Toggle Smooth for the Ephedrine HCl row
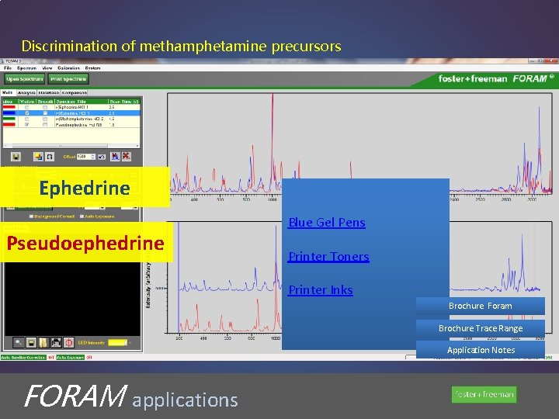This screenshot has height=419, width=559. tap(45, 107)
